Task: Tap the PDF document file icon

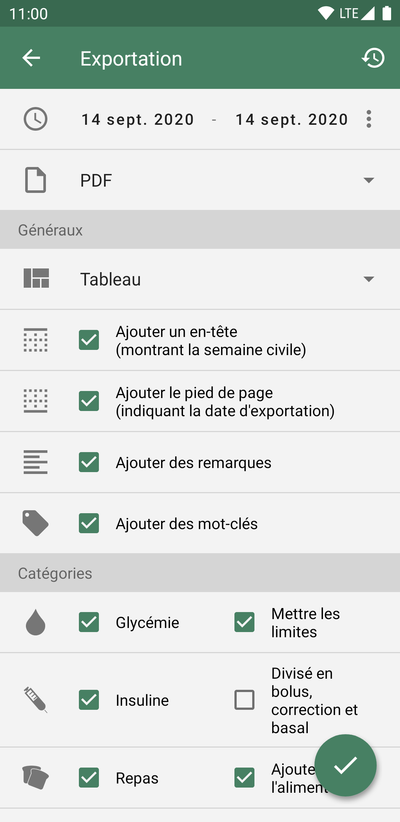Action: [x=36, y=180]
